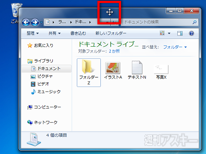Viewport: 206px width, 154px height.
Task: Click the フォルダーZ file name label
Action: [89, 80]
